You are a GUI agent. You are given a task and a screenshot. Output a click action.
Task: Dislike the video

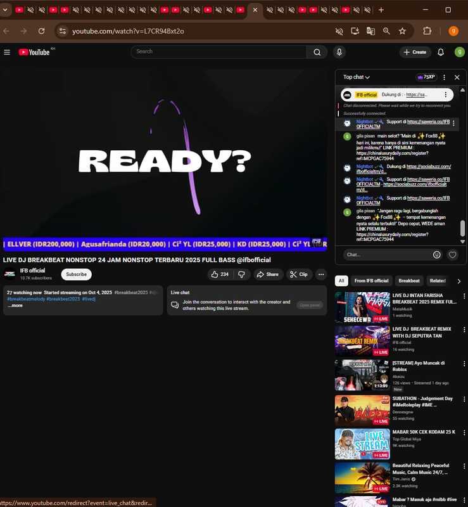[241, 274]
